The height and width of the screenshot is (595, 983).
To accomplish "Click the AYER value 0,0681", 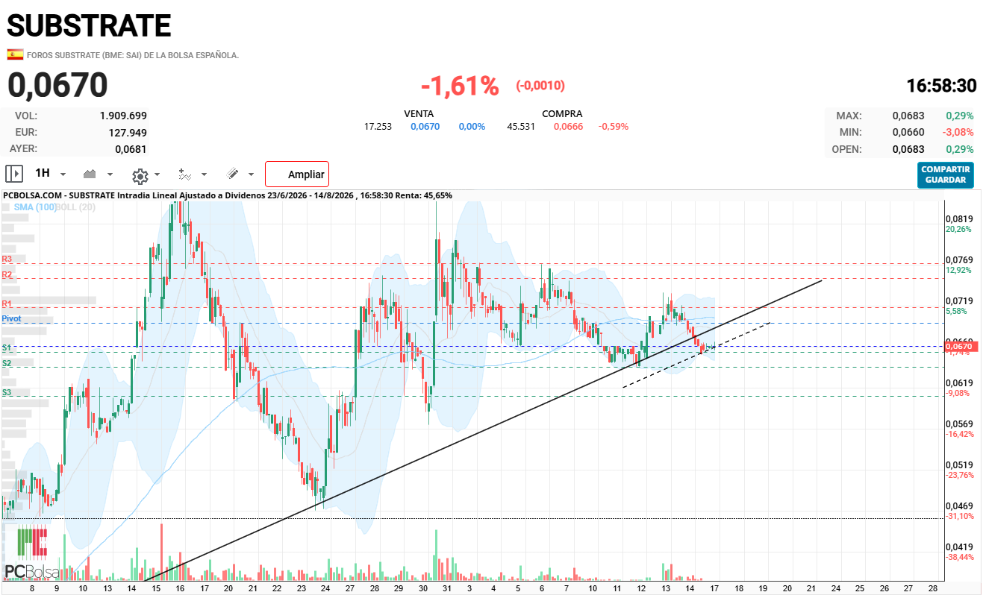I will pos(131,149).
